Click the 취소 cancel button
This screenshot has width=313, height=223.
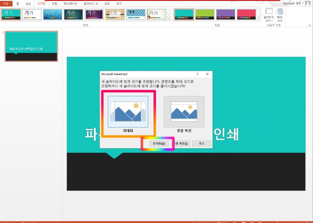point(202,144)
